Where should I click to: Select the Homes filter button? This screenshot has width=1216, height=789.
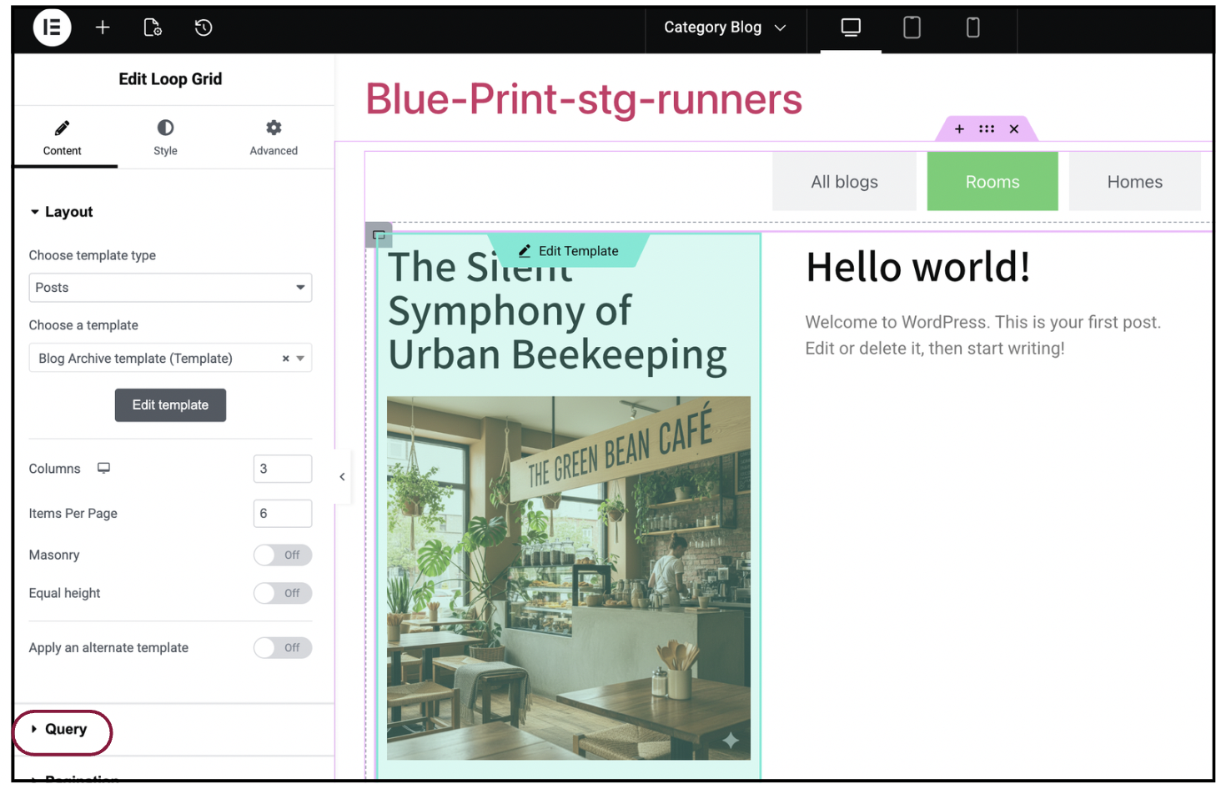tap(1134, 182)
